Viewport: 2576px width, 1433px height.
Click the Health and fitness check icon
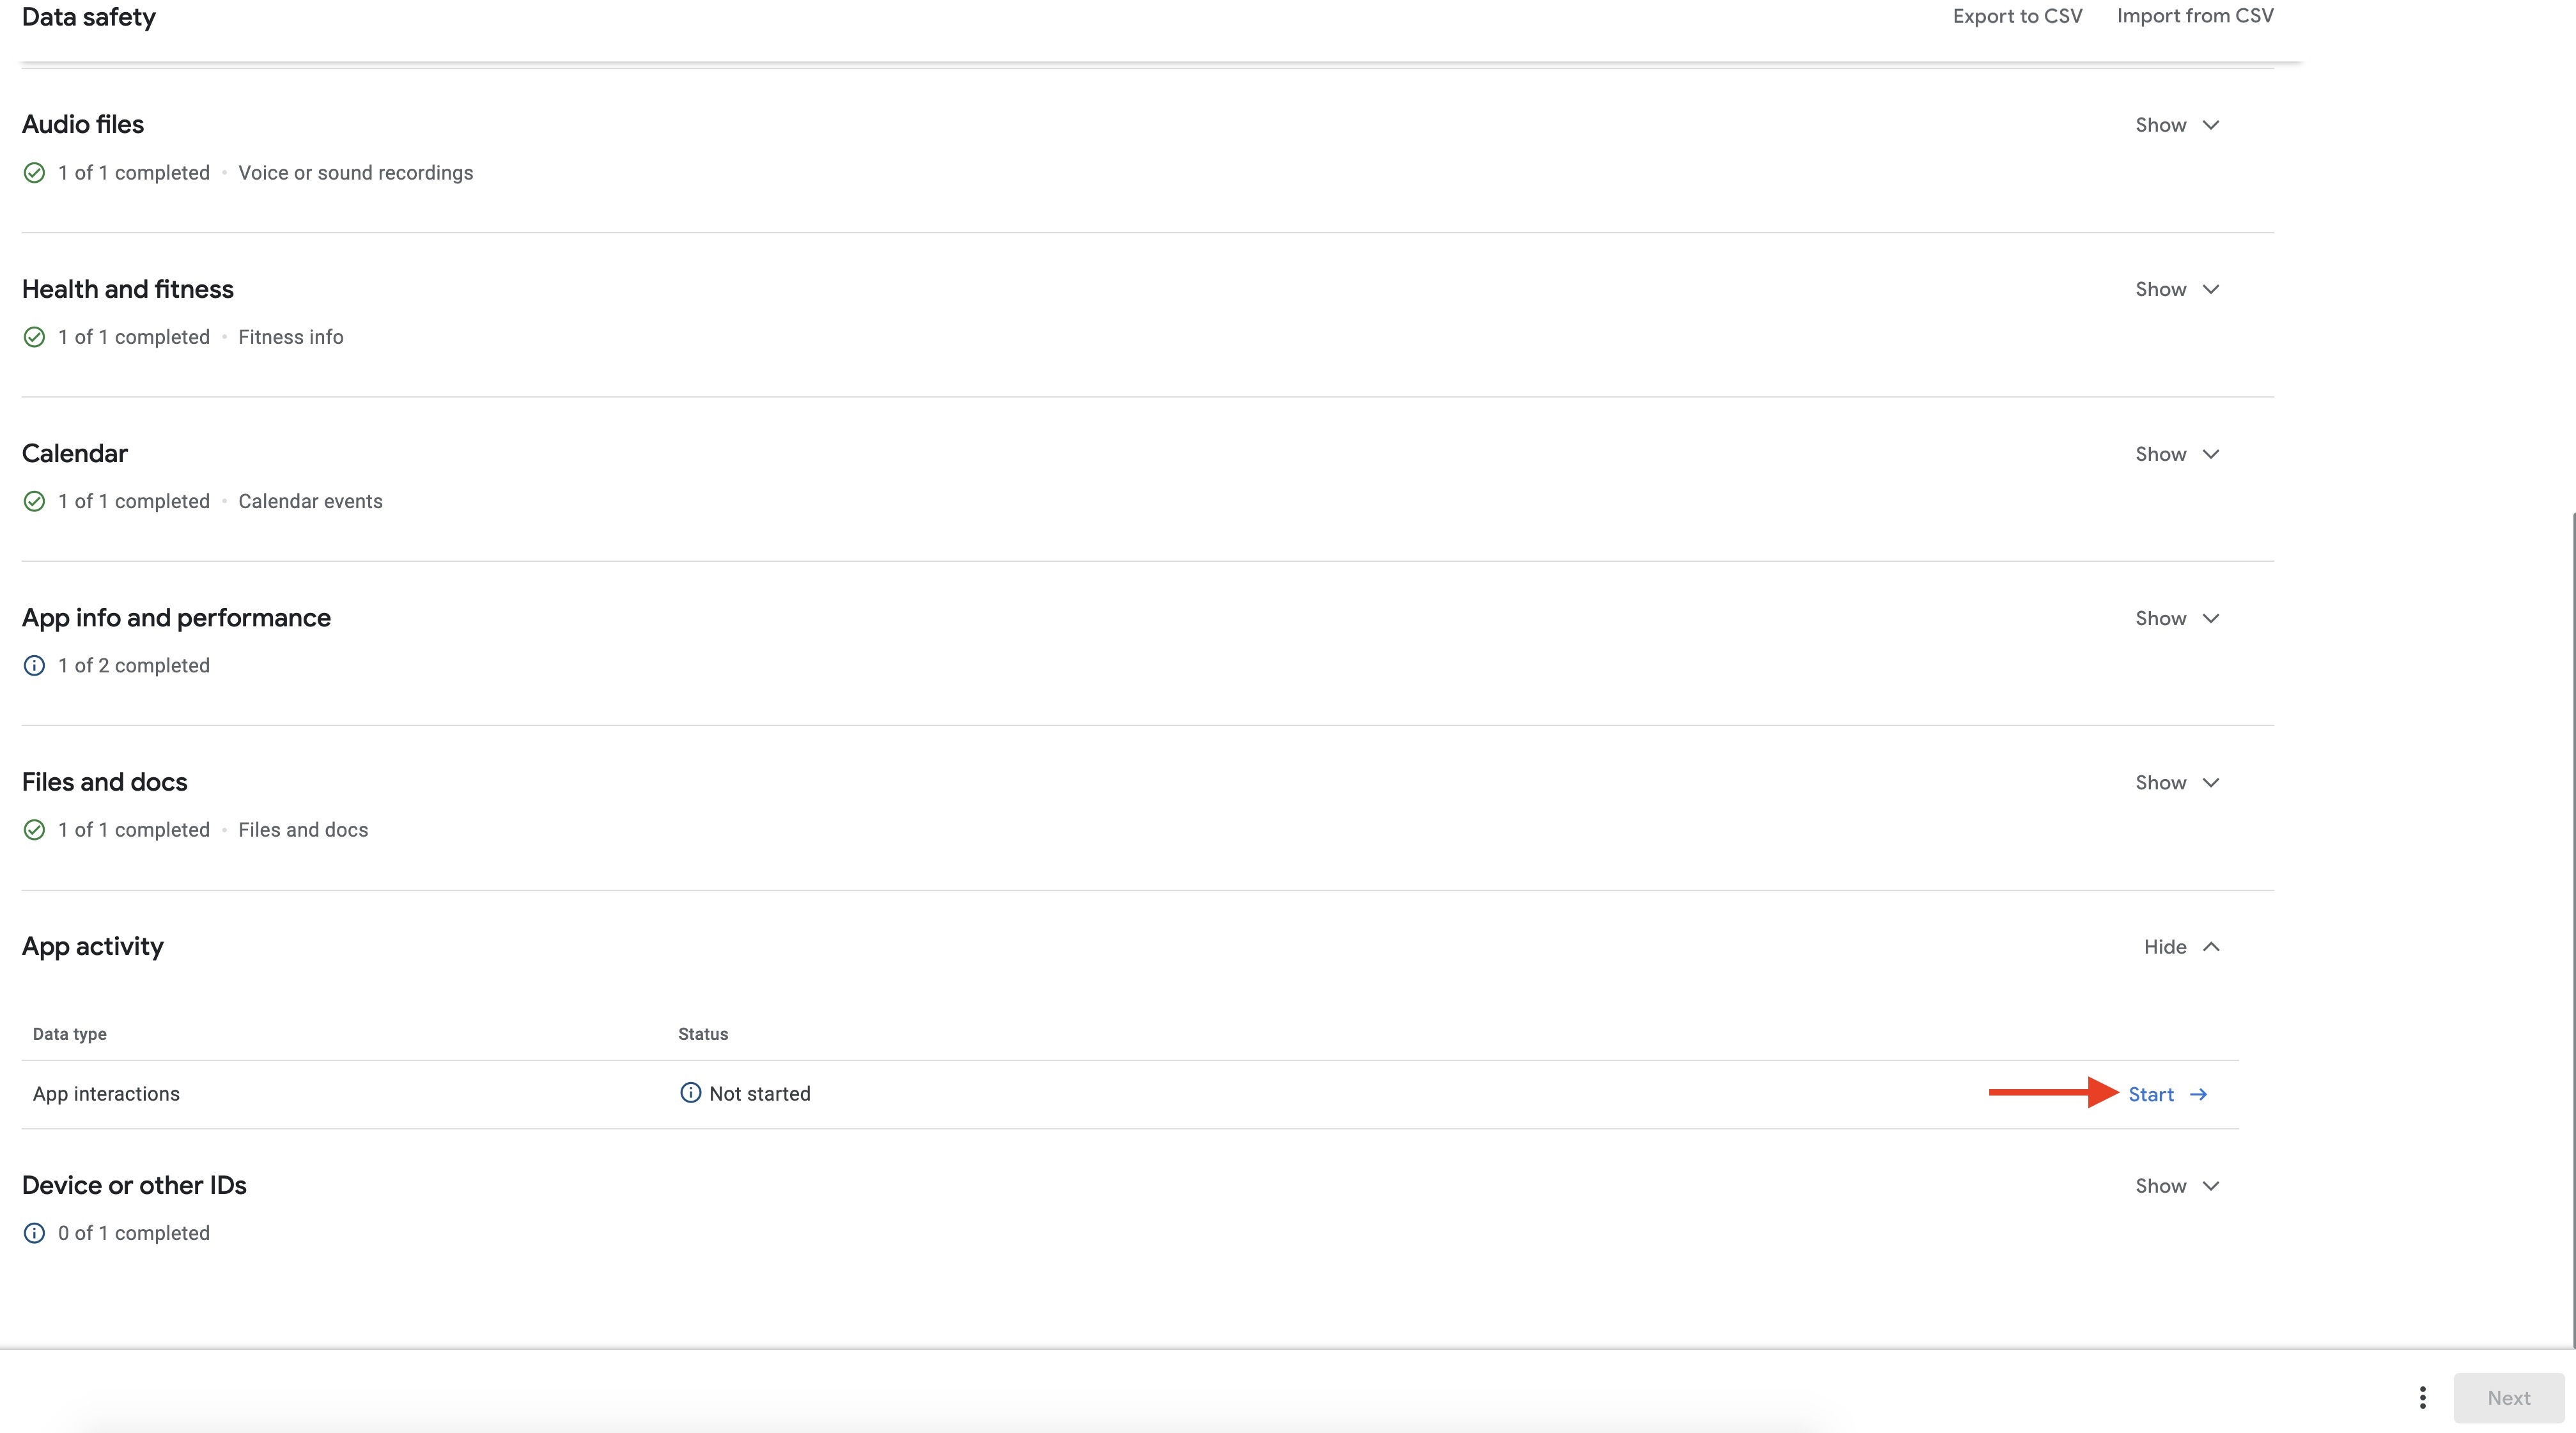click(34, 337)
